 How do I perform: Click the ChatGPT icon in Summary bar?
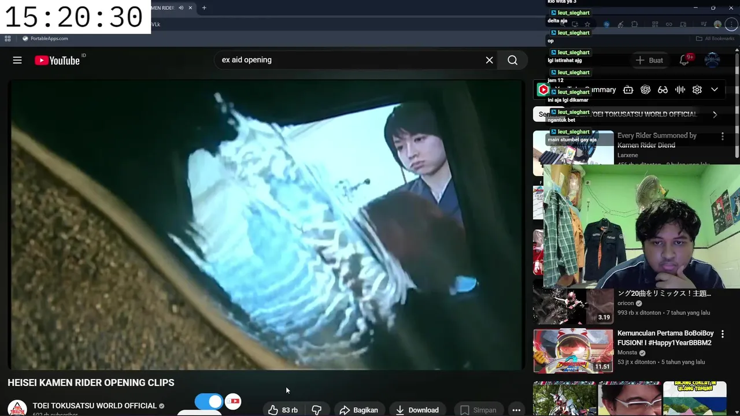tap(646, 90)
